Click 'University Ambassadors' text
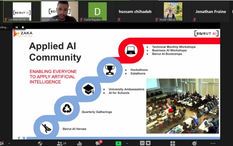The width and height of the screenshot is (233, 146). point(126,89)
